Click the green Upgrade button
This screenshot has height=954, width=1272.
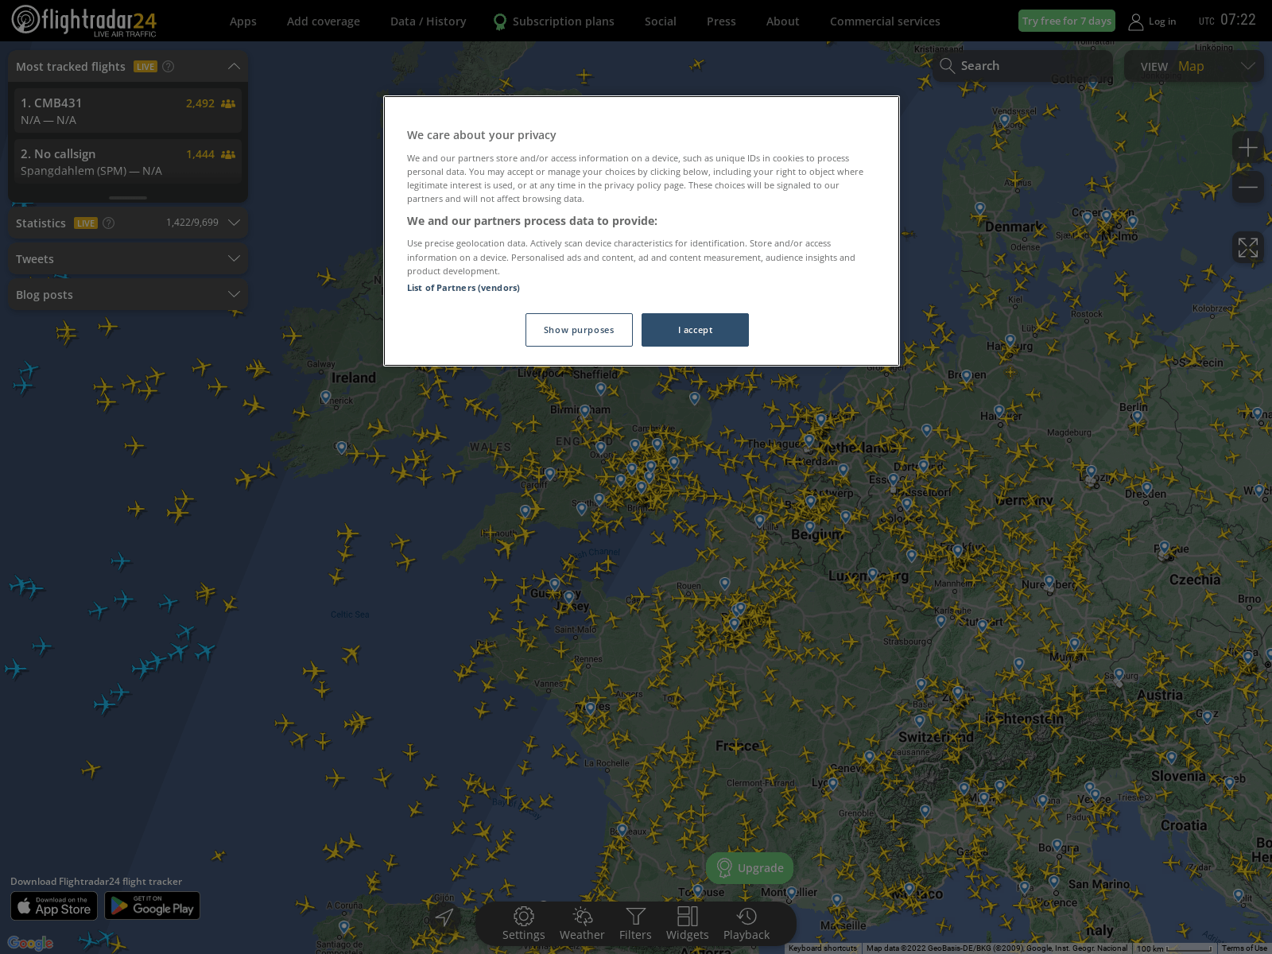coord(750,868)
